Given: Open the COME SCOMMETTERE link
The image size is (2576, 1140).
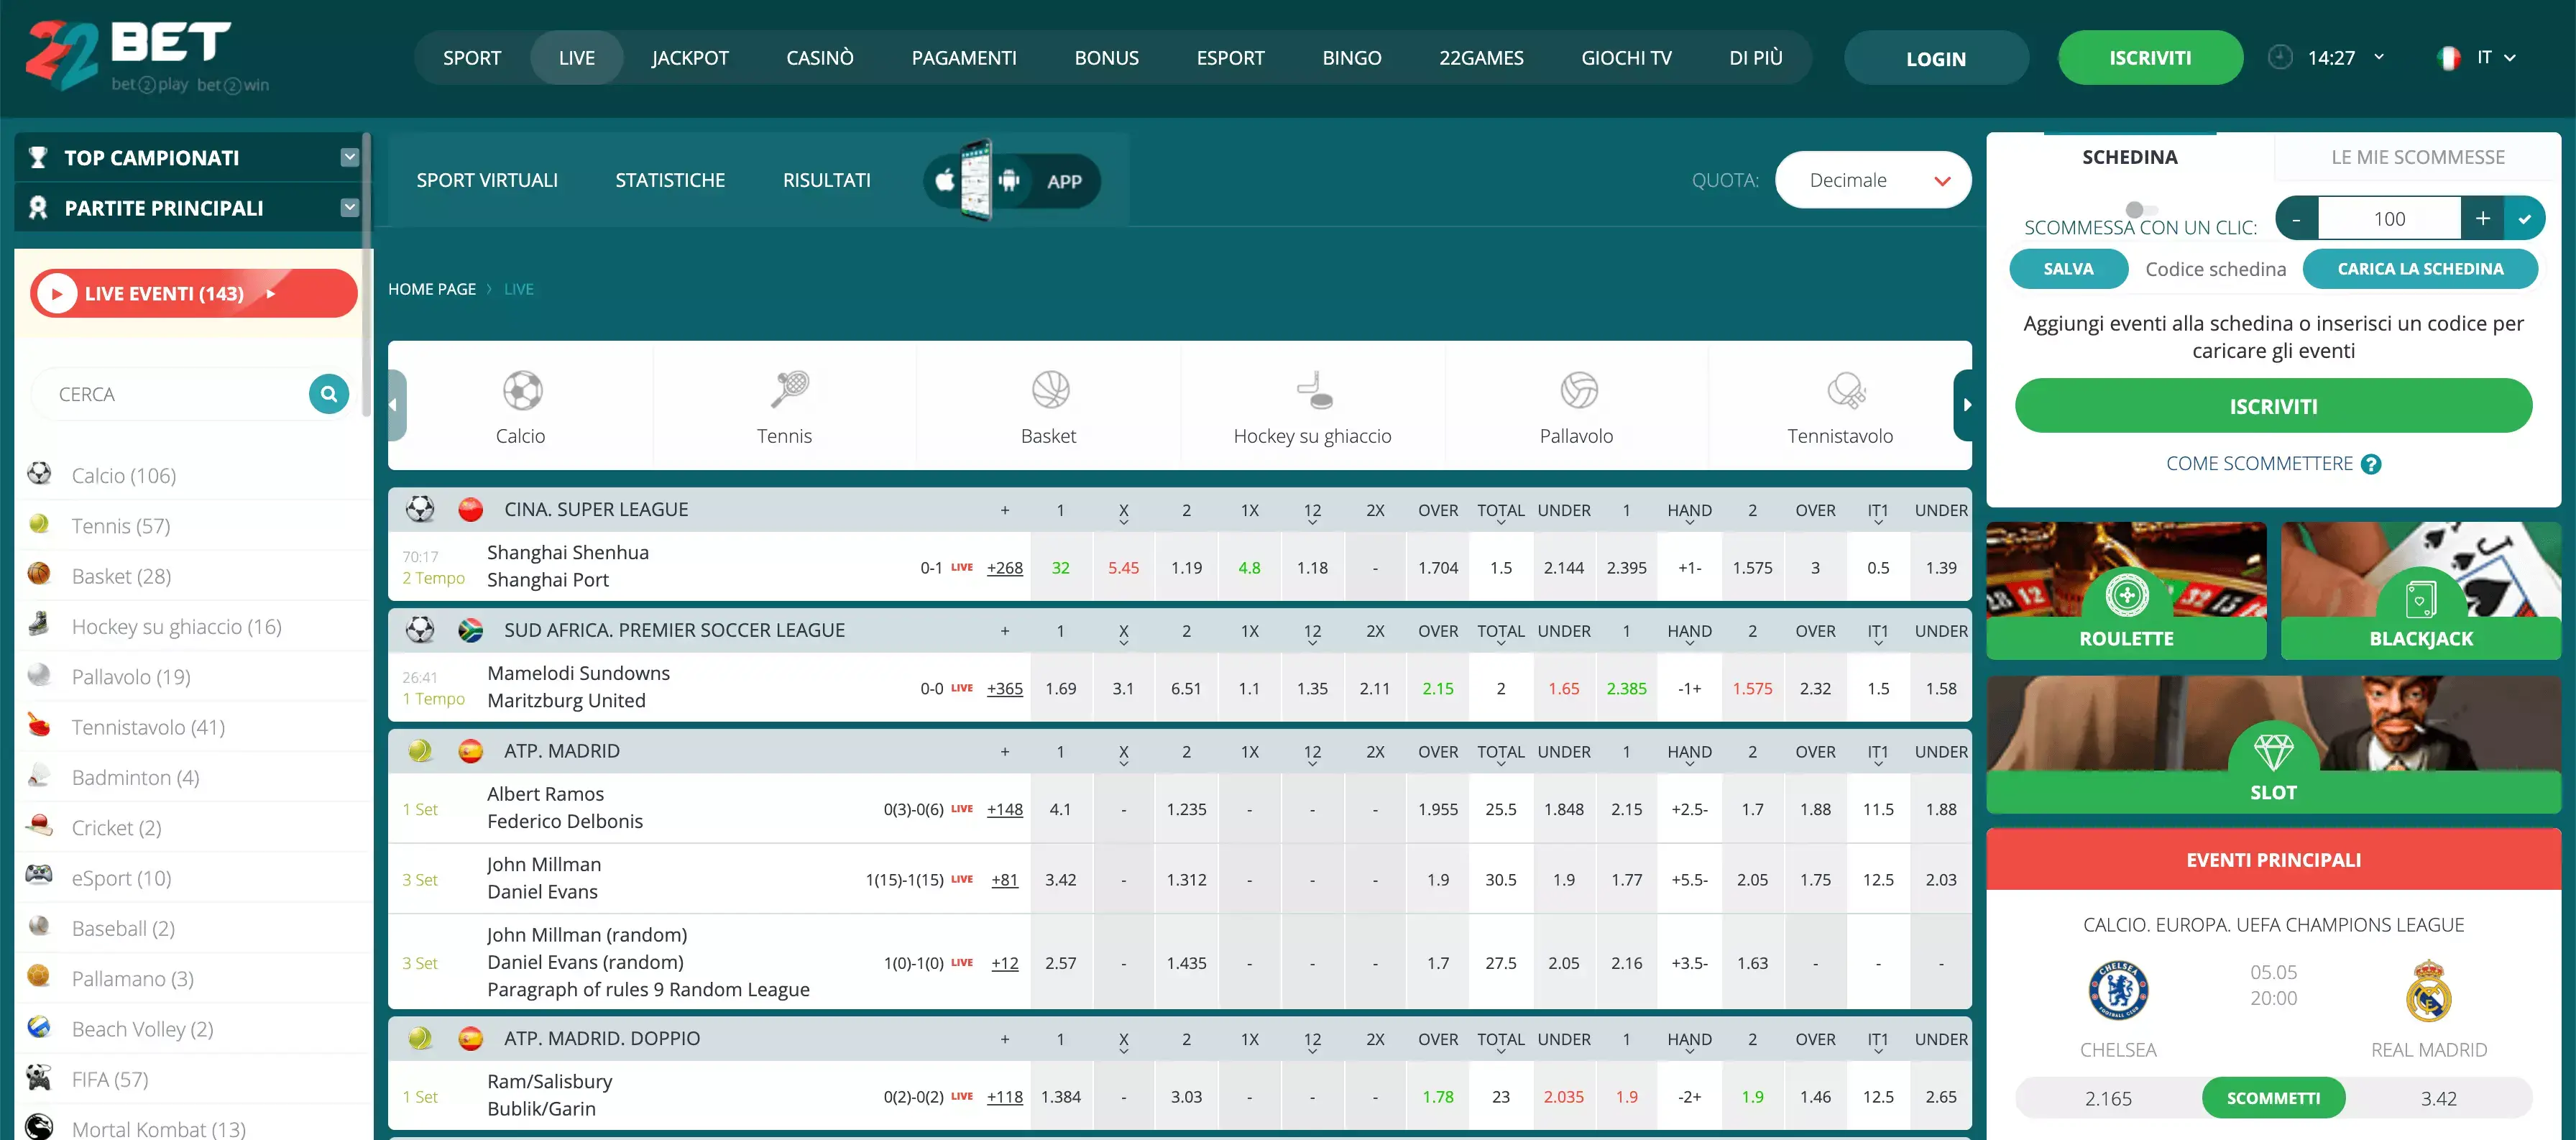Looking at the screenshot, I should coord(2258,464).
